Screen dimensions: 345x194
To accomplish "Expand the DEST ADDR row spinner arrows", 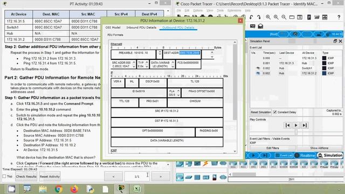I will click(x=212, y=54).
